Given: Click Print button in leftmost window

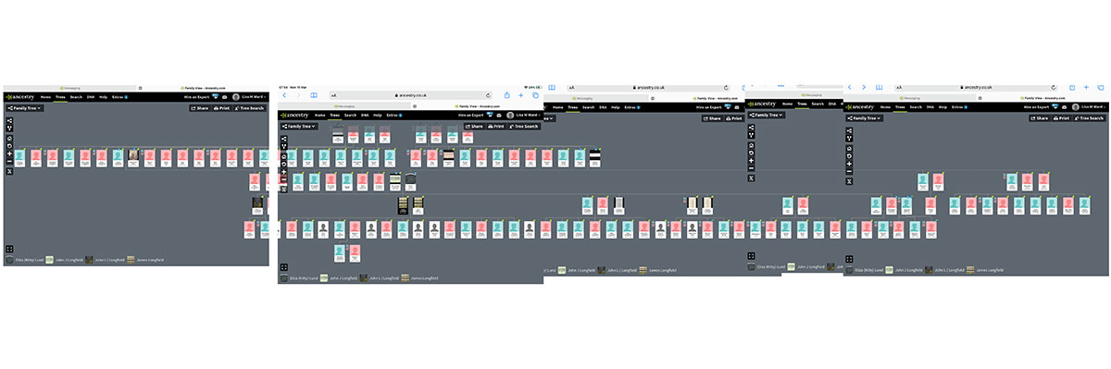Looking at the screenshot, I should tap(222, 108).
